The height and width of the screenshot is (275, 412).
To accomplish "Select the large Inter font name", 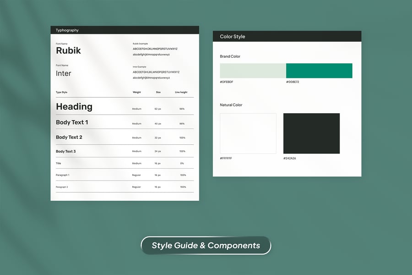I will (64, 73).
